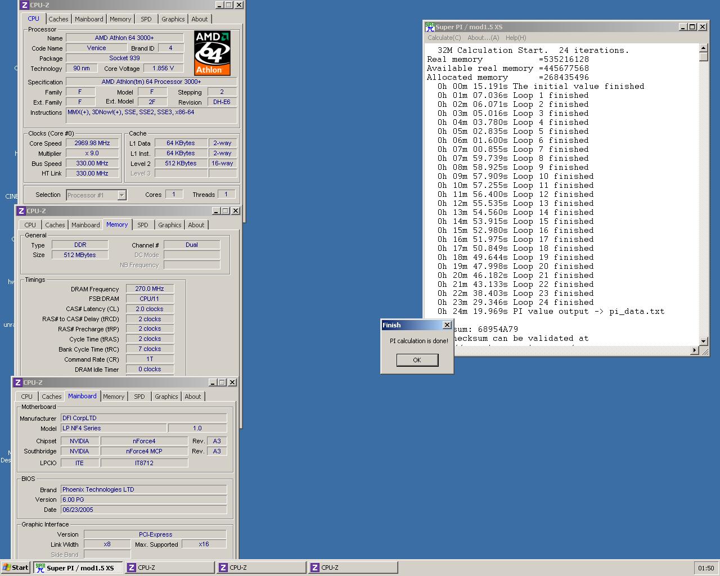Screen dimensions: 720x576
Task: Click the Memory Size 512 MBytes field
Action: click(x=80, y=255)
